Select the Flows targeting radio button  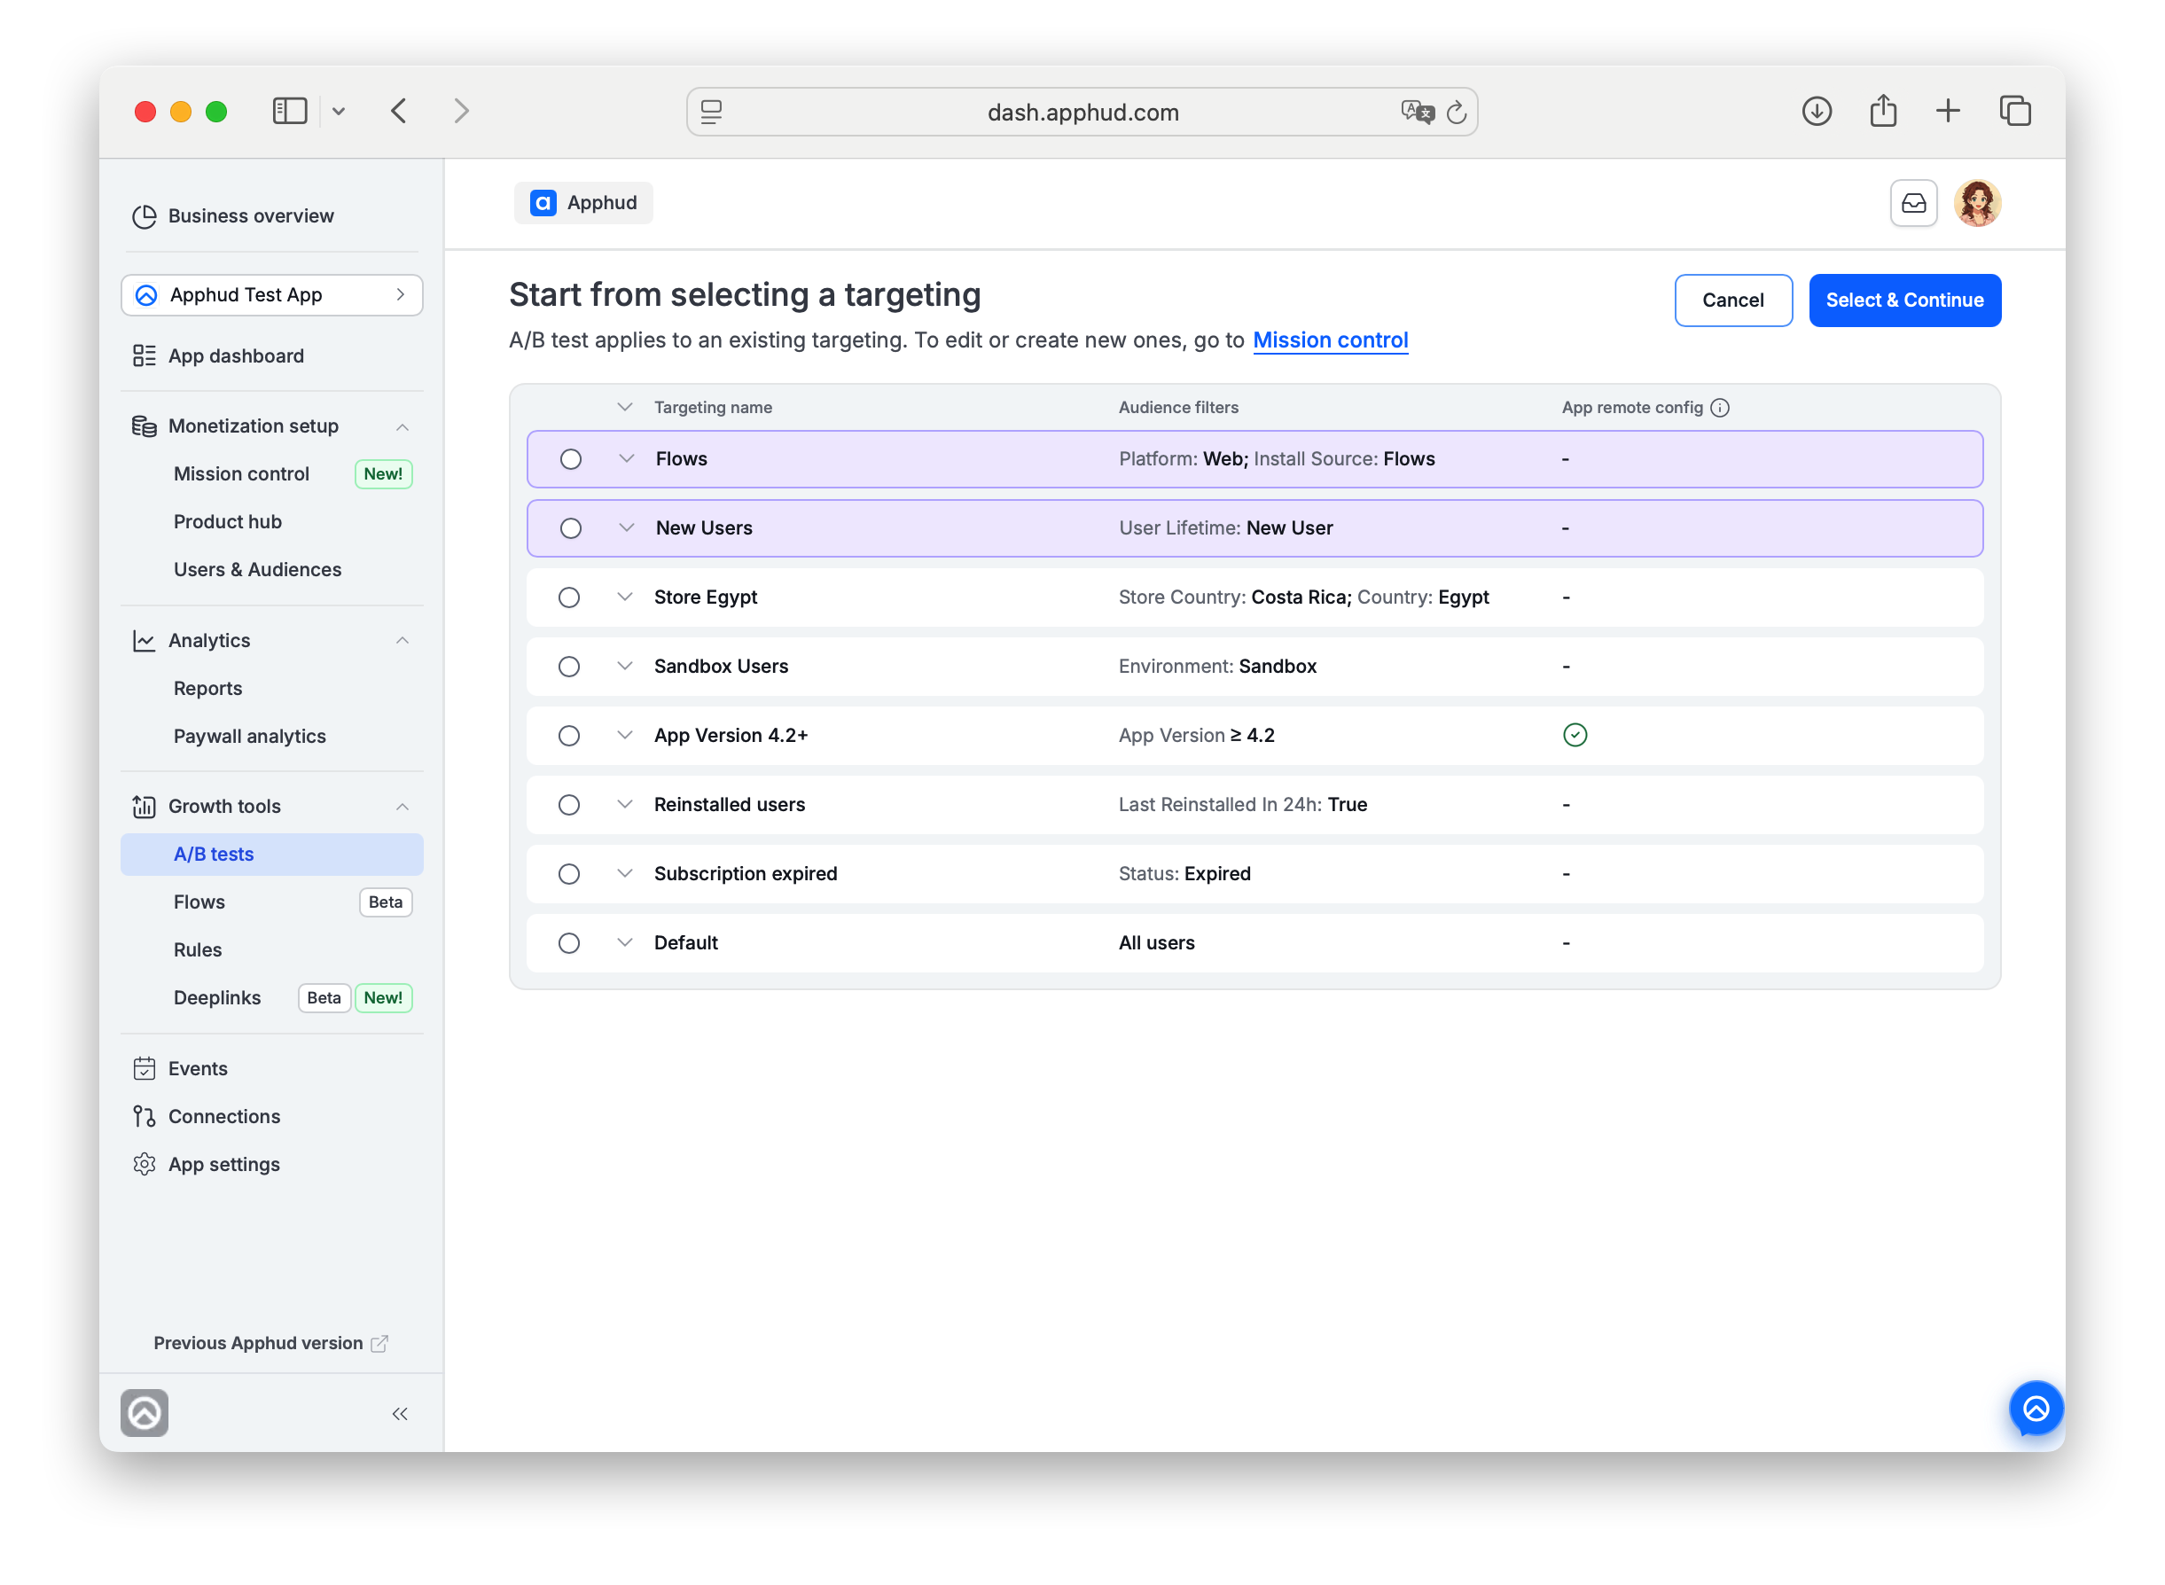[x=571, y=459]
